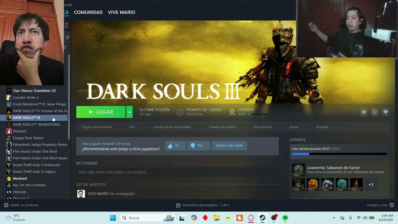Image resolution: width=398 pixels, height=224 pixels.
Task: Open Tienda de puntos
Action: 222,127
